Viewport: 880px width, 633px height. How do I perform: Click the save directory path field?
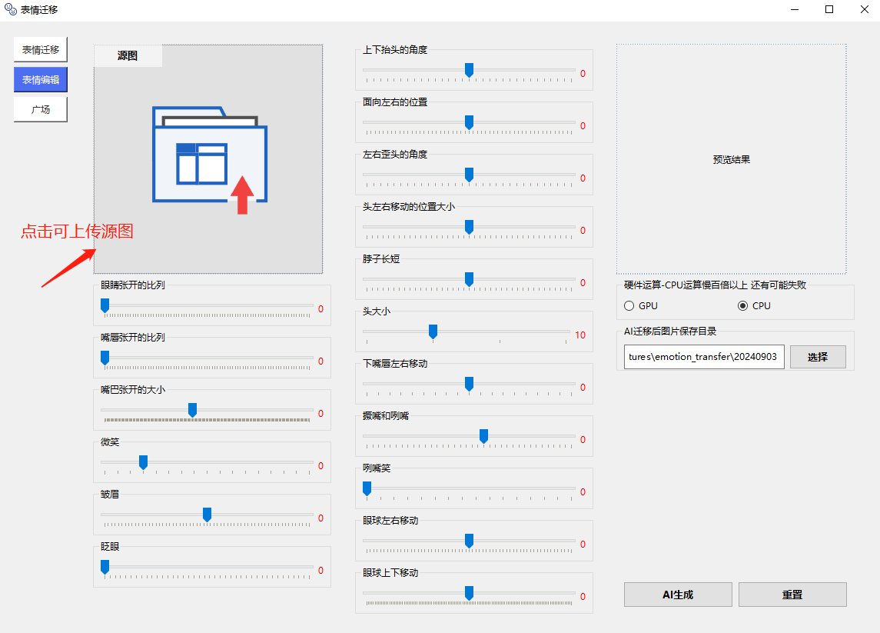tap(704, 357)
